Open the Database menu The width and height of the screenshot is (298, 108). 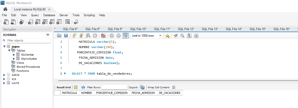tap(49, 15)
